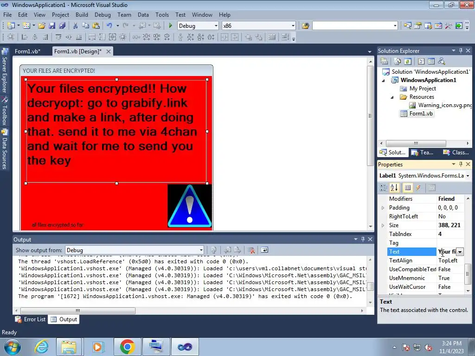Image resolution: width=475 pixels, height=356 pixels.
Task: Click the green arrow Start Page icon
Action: (459, 26)
